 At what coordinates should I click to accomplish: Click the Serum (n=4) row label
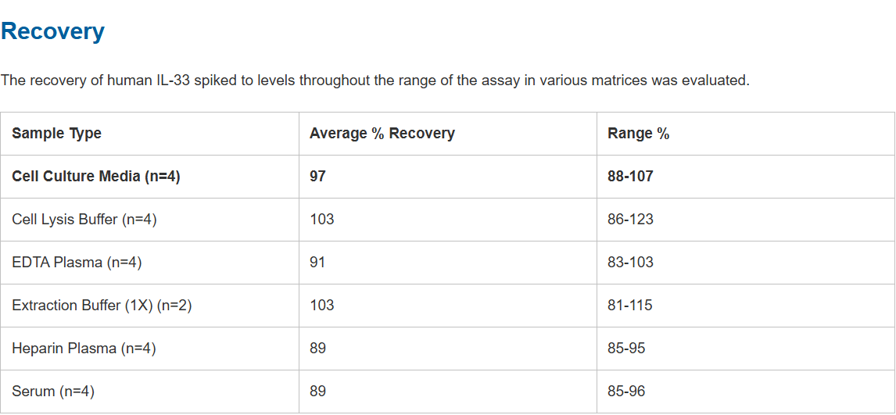click(53, 392)
